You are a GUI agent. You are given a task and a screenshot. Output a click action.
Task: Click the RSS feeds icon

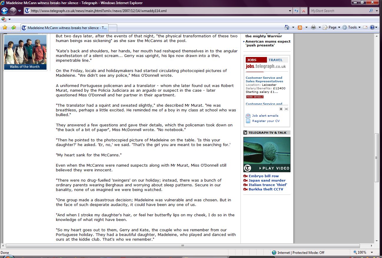tap(300, 27)
